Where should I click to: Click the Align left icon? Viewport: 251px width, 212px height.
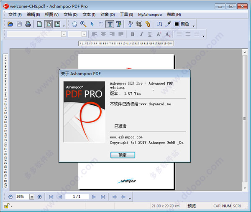(95, 34)
